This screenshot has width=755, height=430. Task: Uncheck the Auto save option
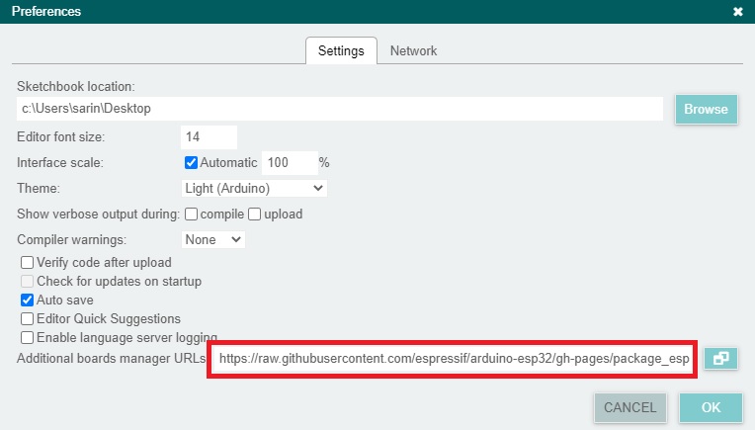point(28,301)
